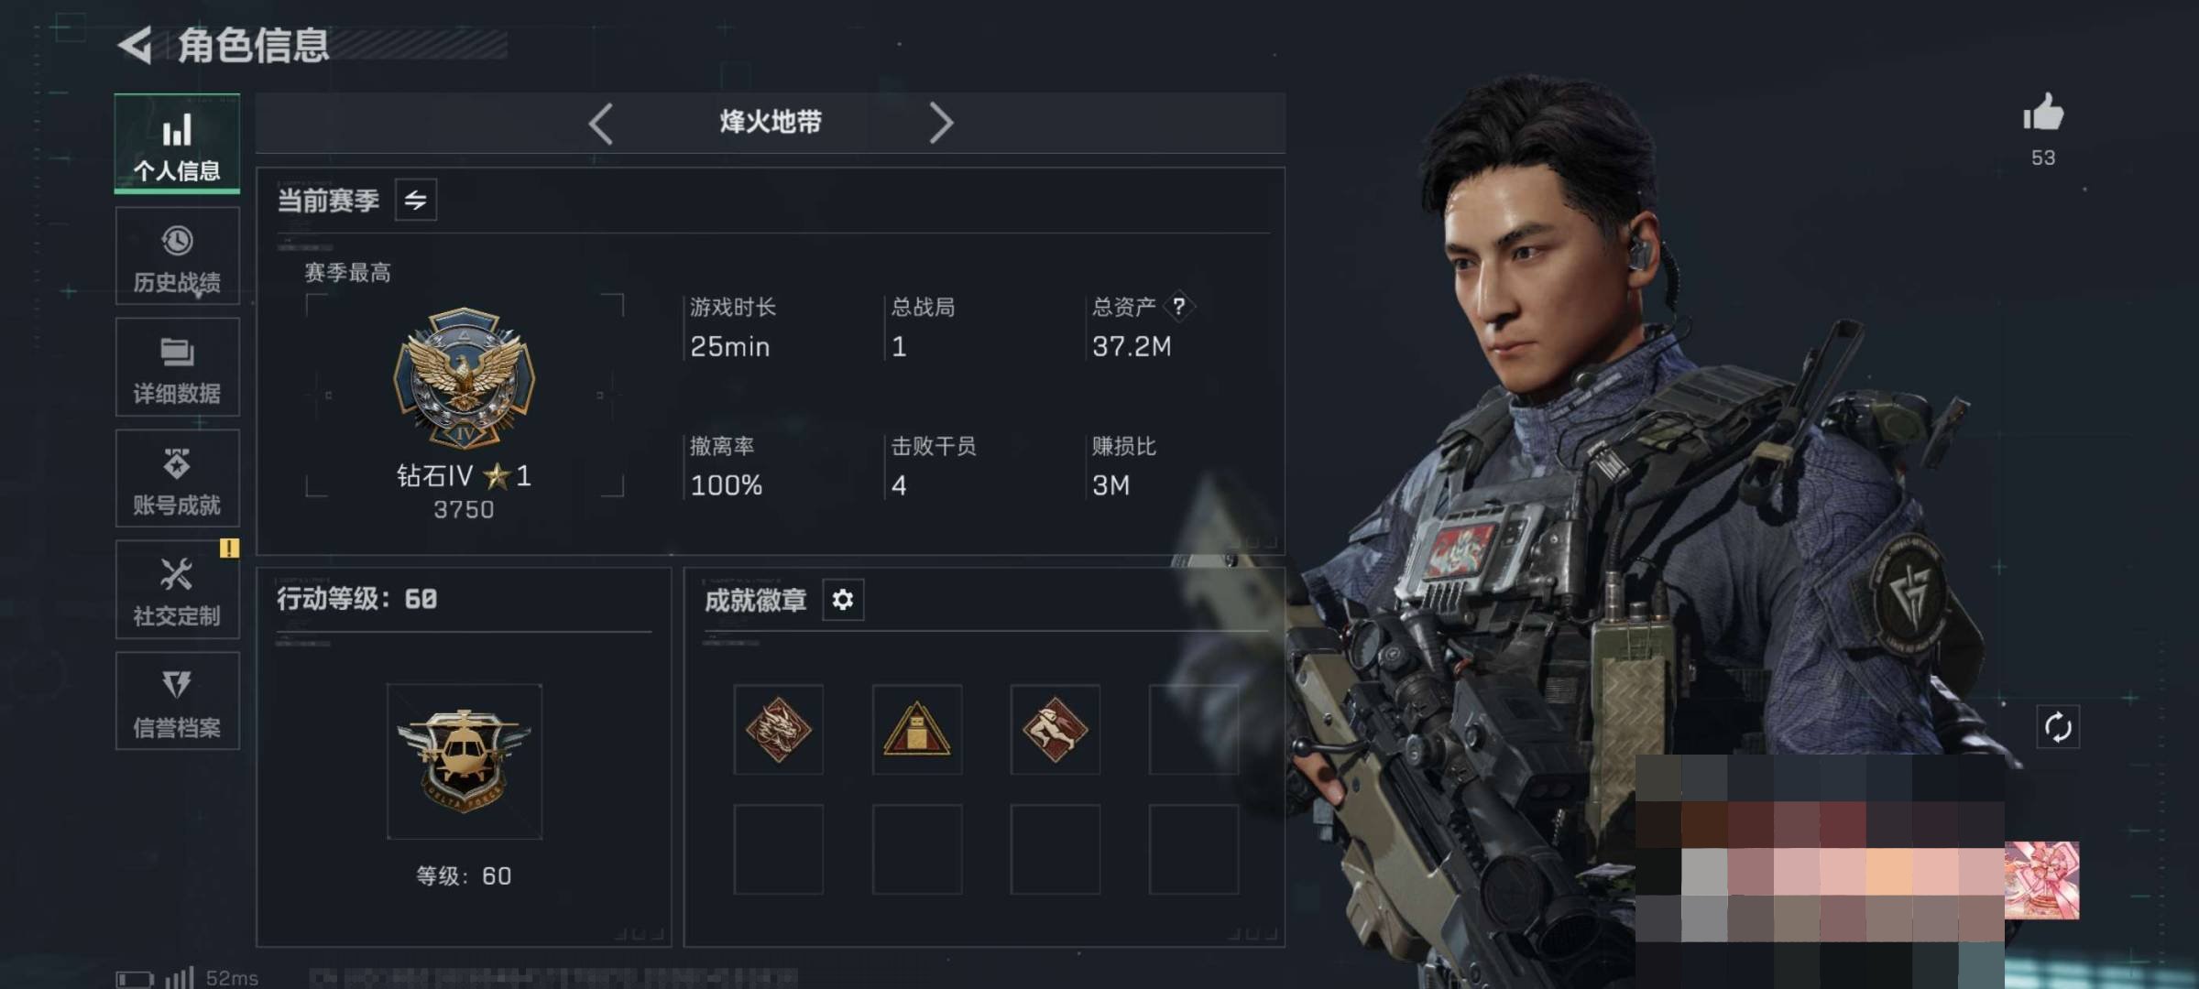Switch to the next game mode with the right chevron

point(941,123)
